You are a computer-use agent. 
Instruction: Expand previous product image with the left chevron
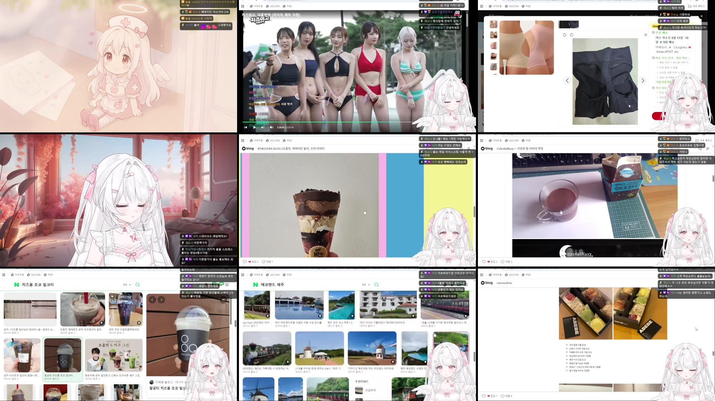coord(567,81)
